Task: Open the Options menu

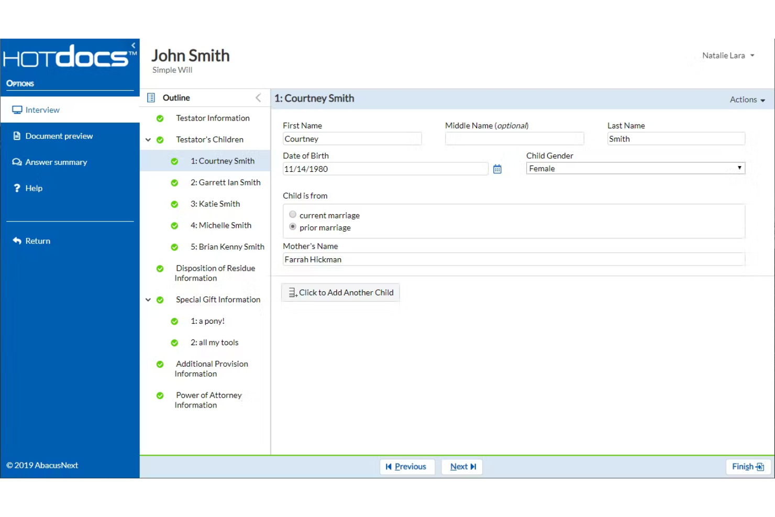Action: (x=20, y=83)
